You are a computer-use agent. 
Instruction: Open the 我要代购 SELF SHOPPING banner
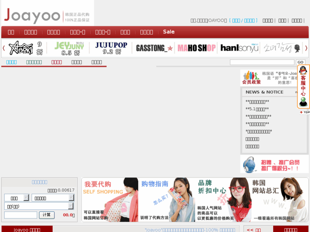(110, 200)
